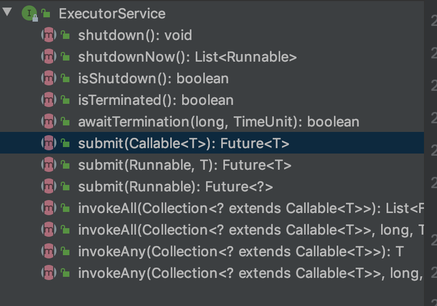This screenshot has width=437, height=306.
Task: Click the method icon beside shutdownNow()
Action: tap(48, 57)
